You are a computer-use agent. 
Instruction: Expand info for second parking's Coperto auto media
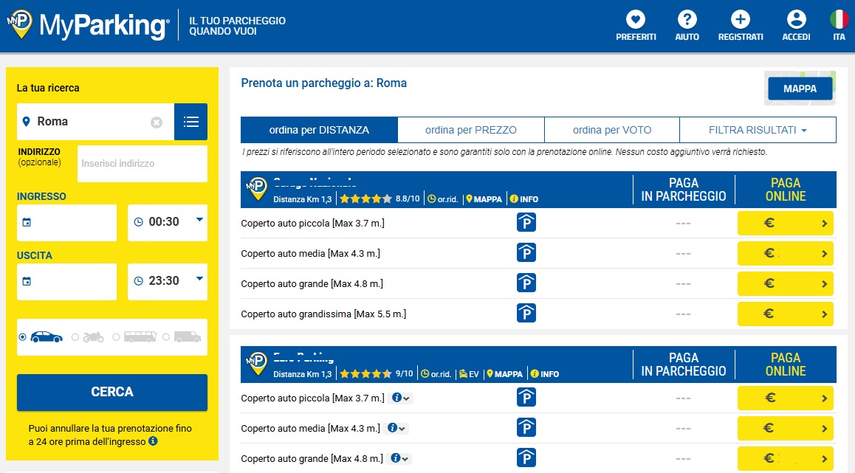pos(396,428)
